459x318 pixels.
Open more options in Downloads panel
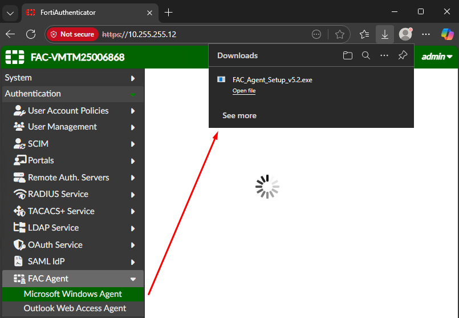(384, 55)
